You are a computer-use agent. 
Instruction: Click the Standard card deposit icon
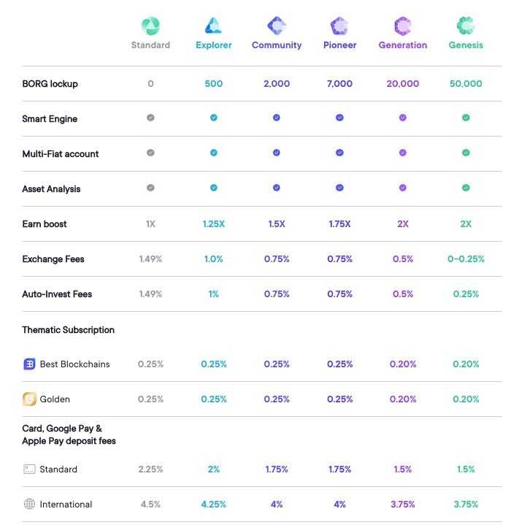(x=29, y=469)
